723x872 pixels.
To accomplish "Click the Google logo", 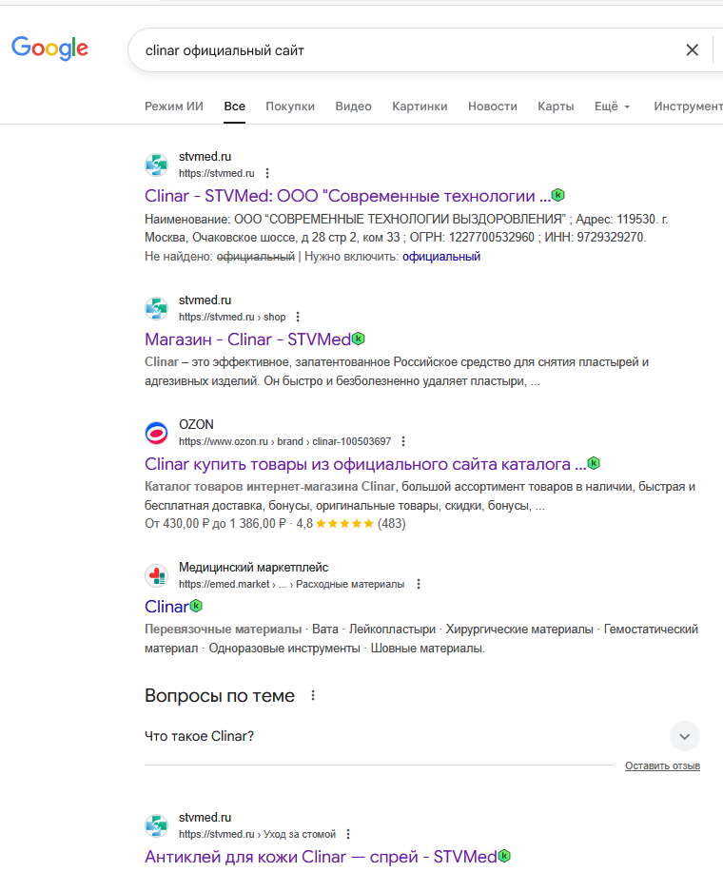I will [x=49, y=48].
